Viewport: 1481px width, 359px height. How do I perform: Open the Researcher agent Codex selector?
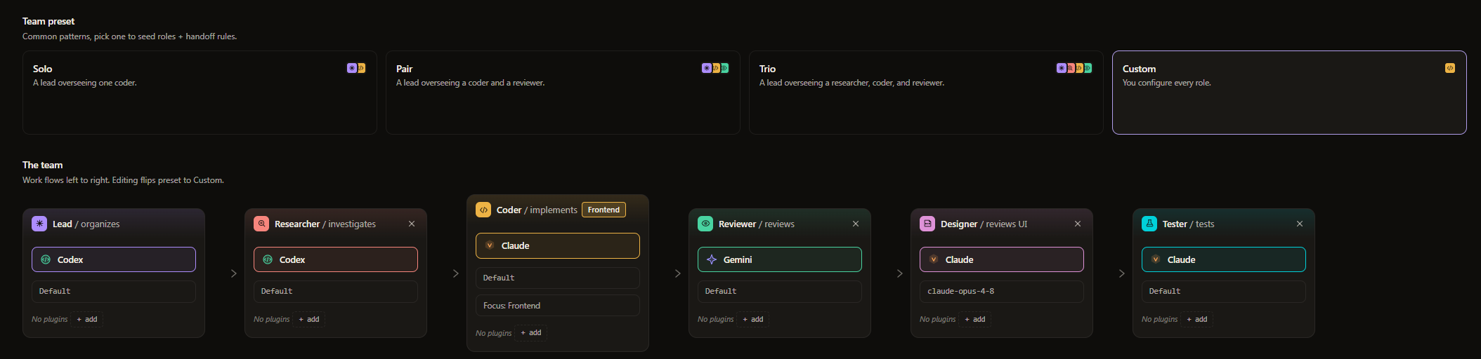tap(336, 259)
